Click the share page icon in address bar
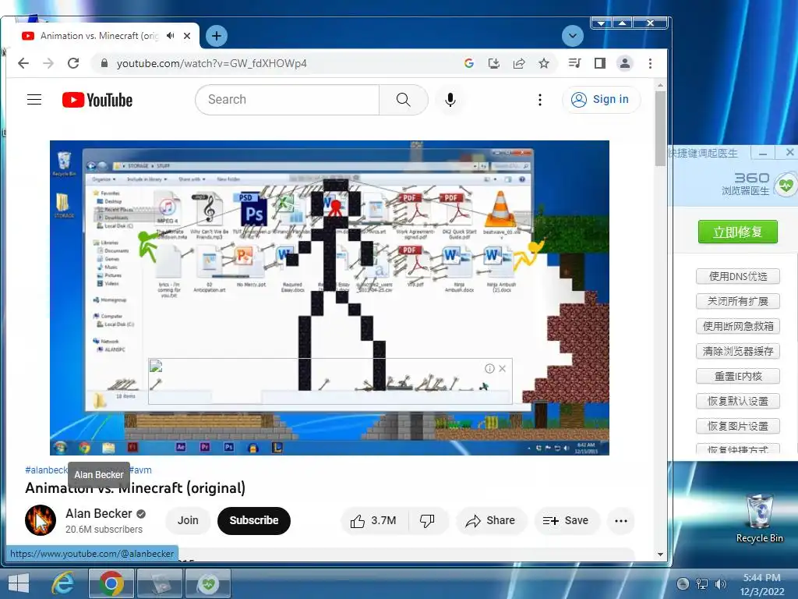This screenshot has width=798, height=599. pos(518,63)
